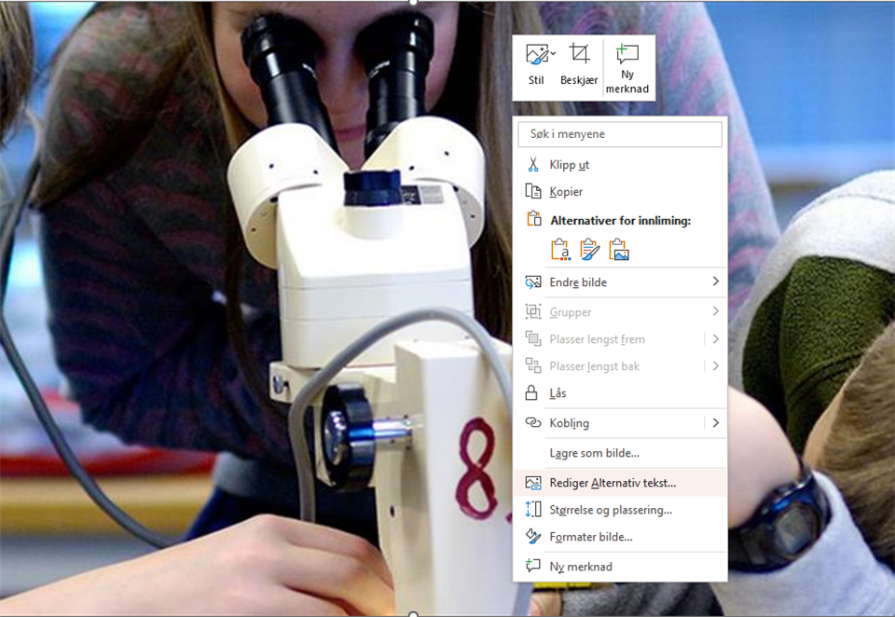Open the Stil dropdown arrow
The height and width of the screenshot is (617, 895).
(x=553, y=54)
